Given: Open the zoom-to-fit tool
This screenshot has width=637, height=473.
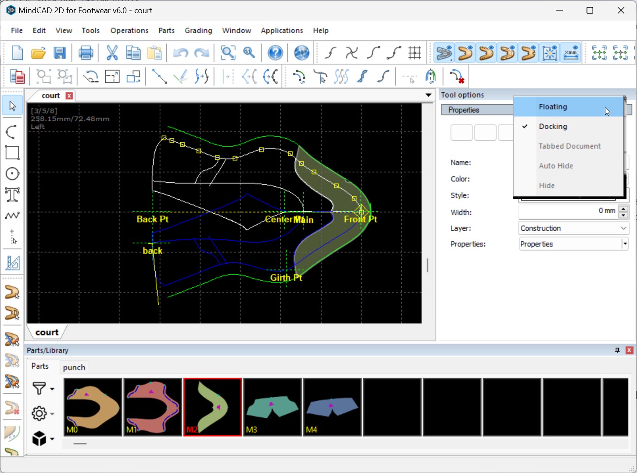Looking at the screenshot, I should (x=228, y=52).
